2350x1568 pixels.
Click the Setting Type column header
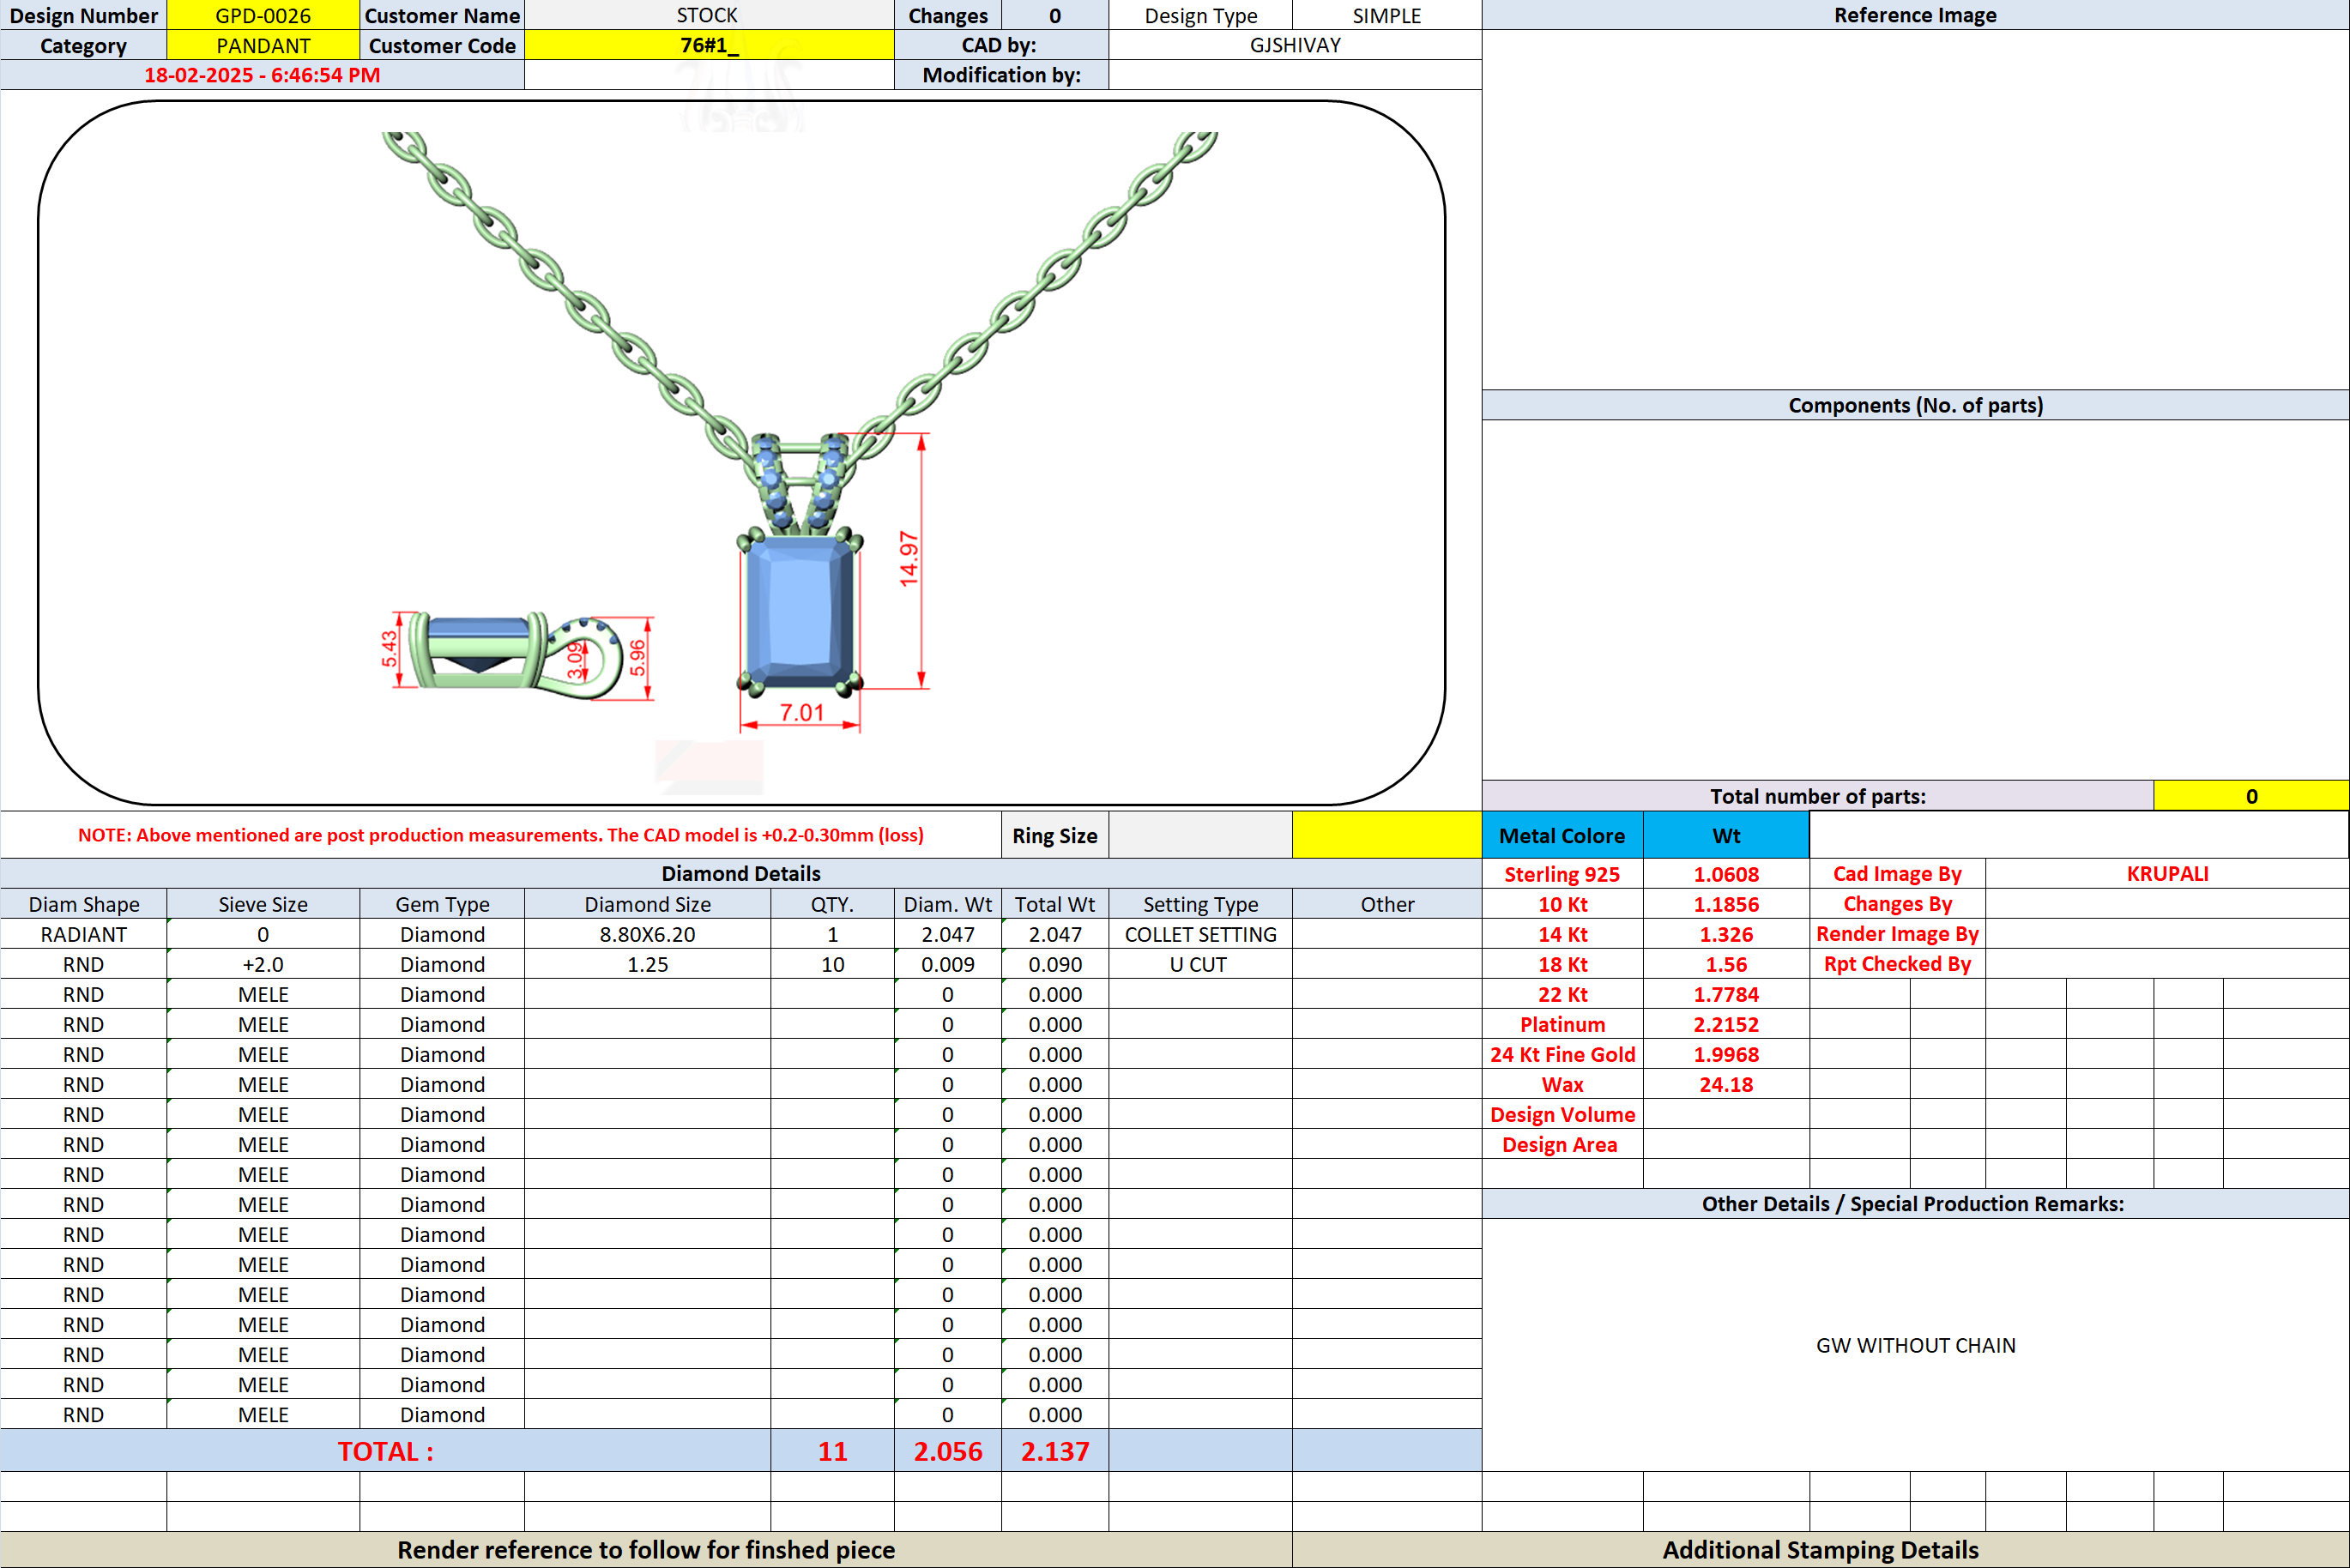1201,904
